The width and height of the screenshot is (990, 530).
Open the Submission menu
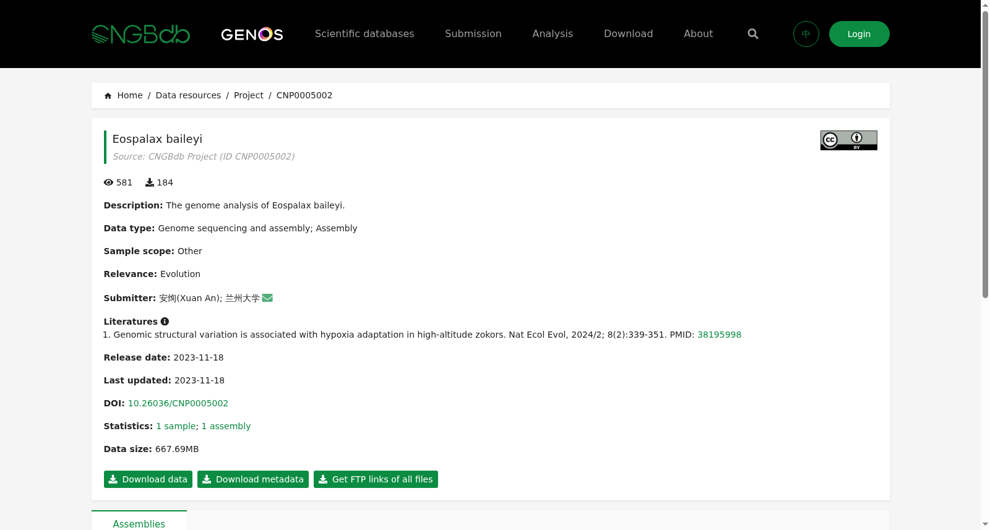(x=473, y=34)
